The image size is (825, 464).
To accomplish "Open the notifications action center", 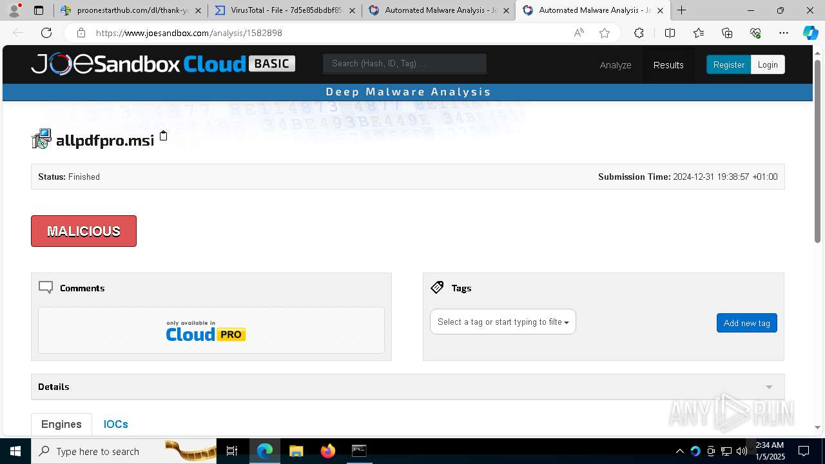I will tap(804, 451).
